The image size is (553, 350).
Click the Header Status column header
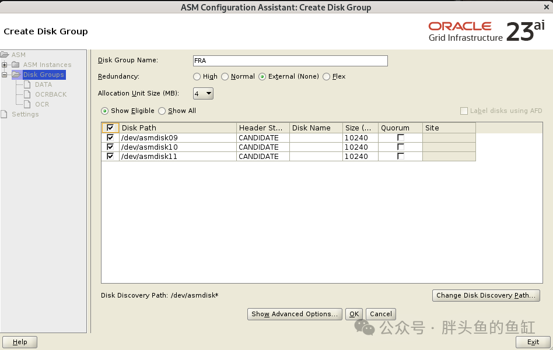(263, 128)
